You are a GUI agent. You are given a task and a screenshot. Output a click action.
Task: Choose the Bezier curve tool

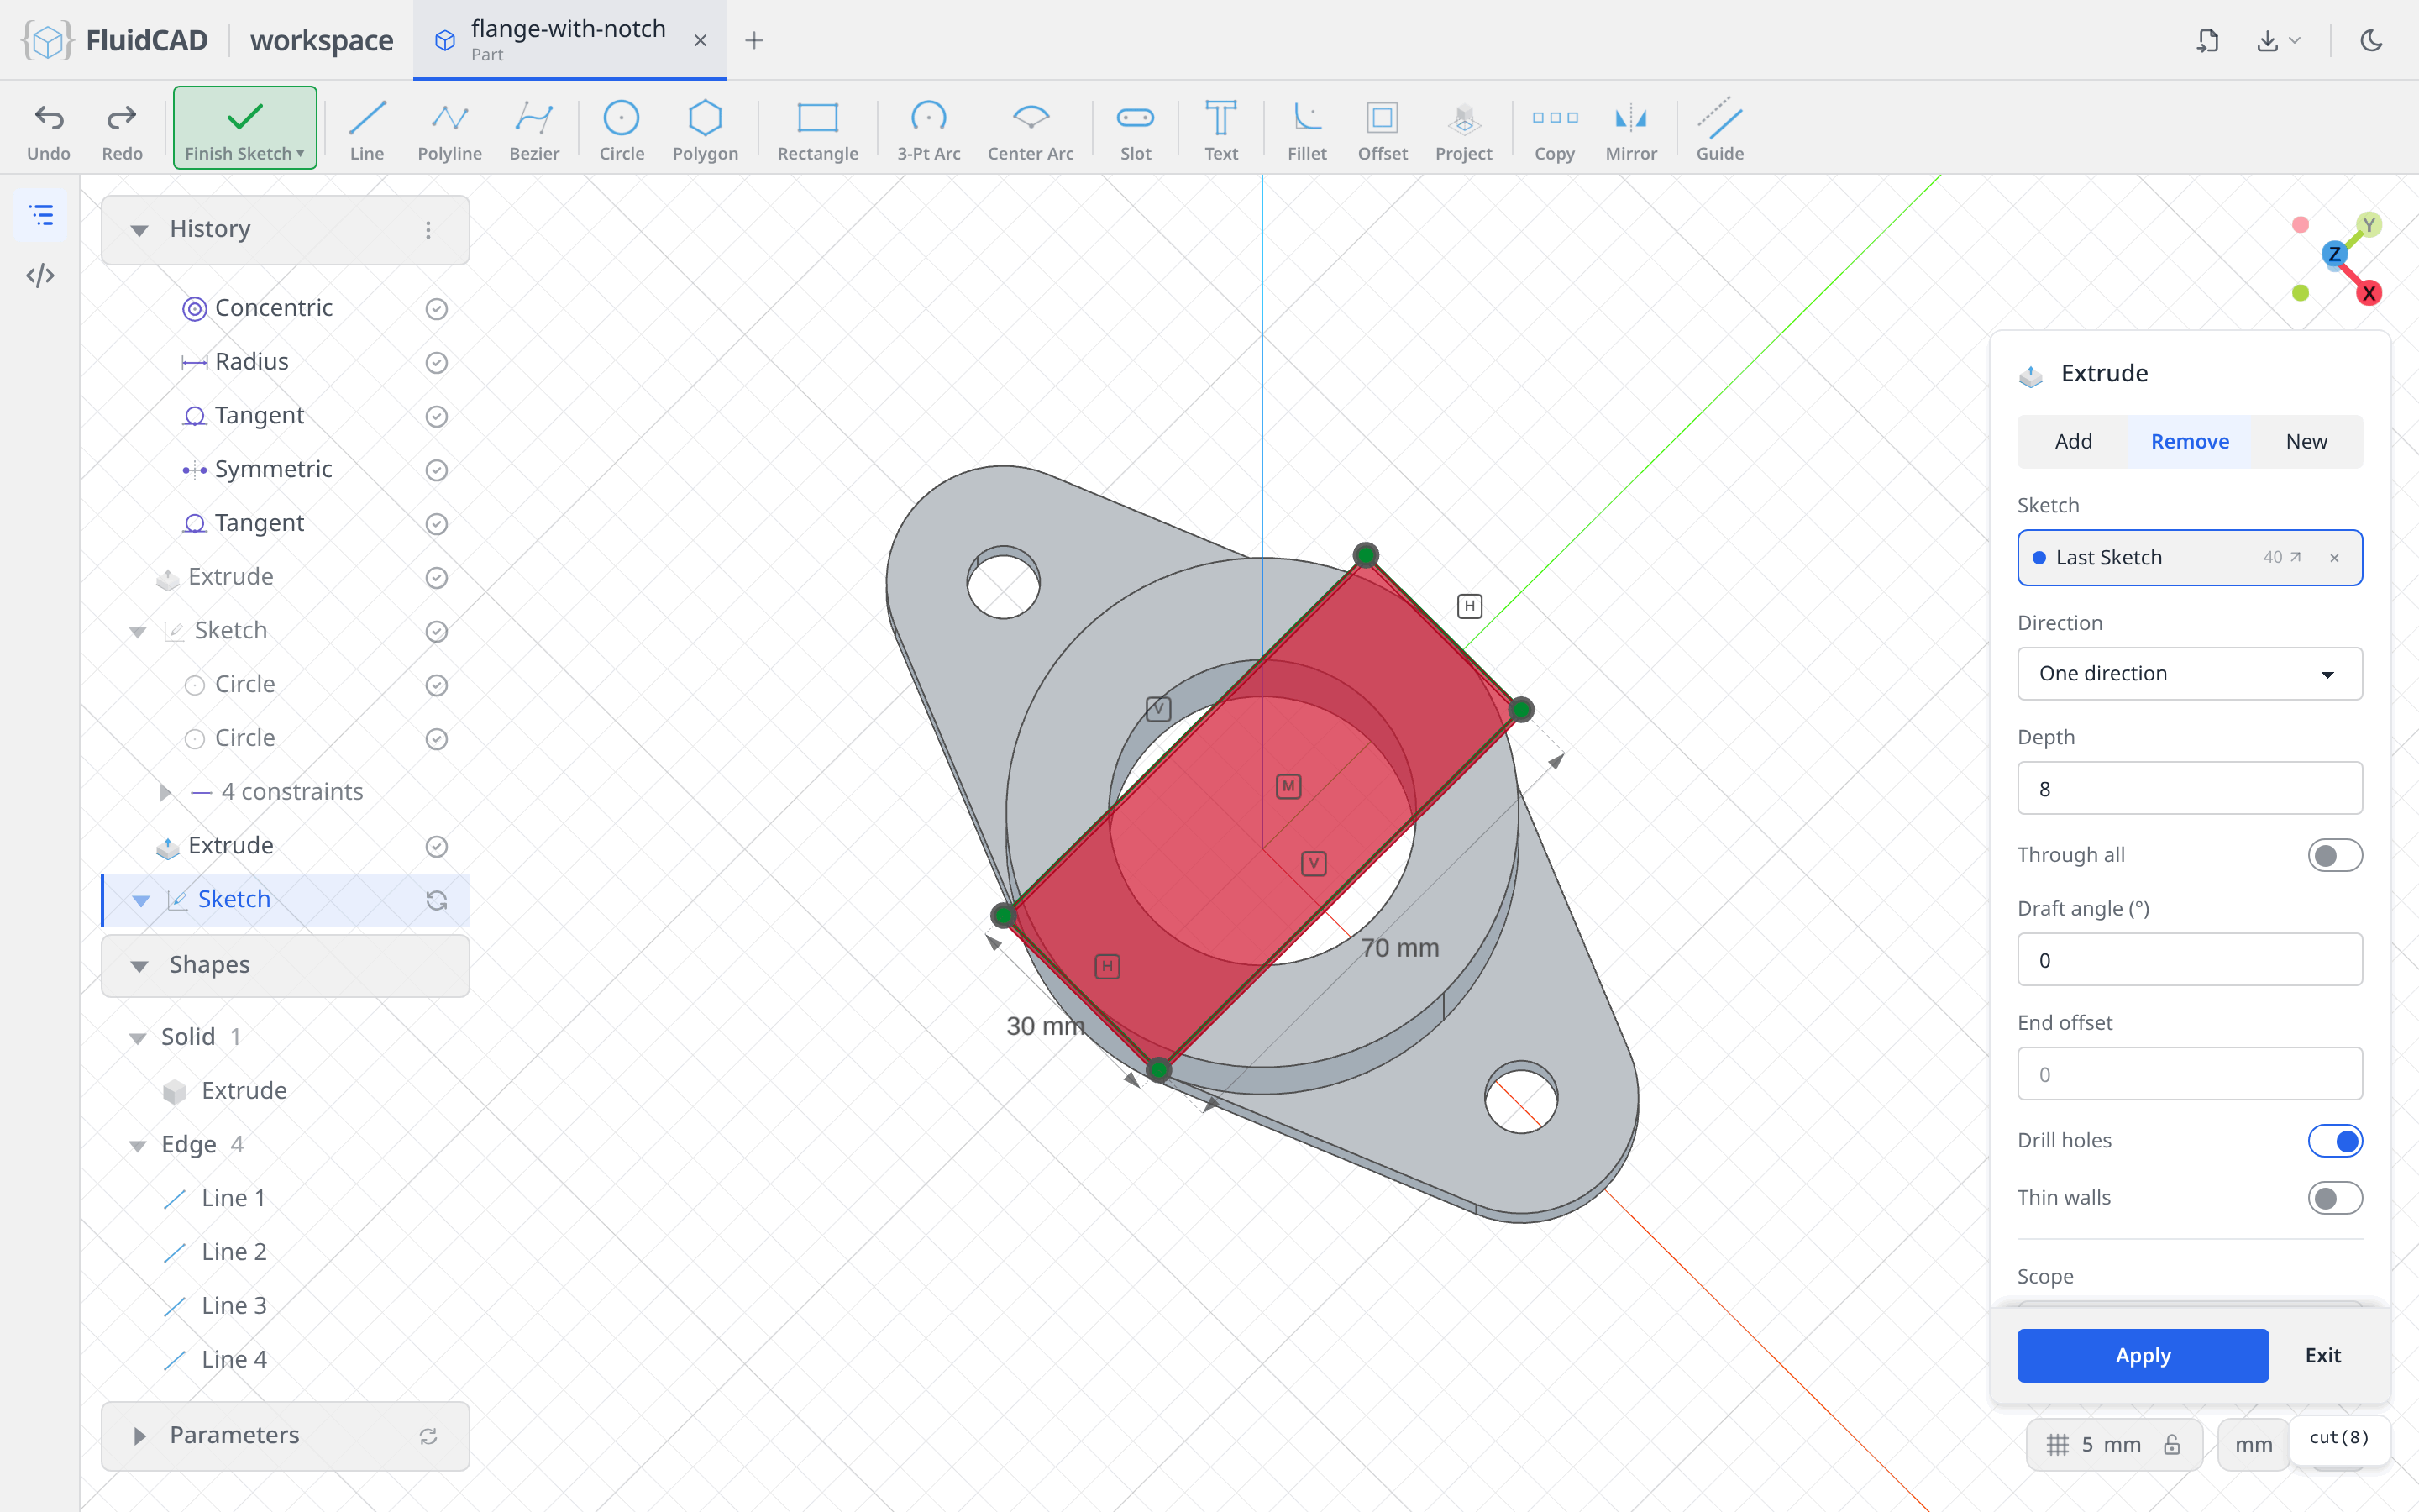coord(534,129)
